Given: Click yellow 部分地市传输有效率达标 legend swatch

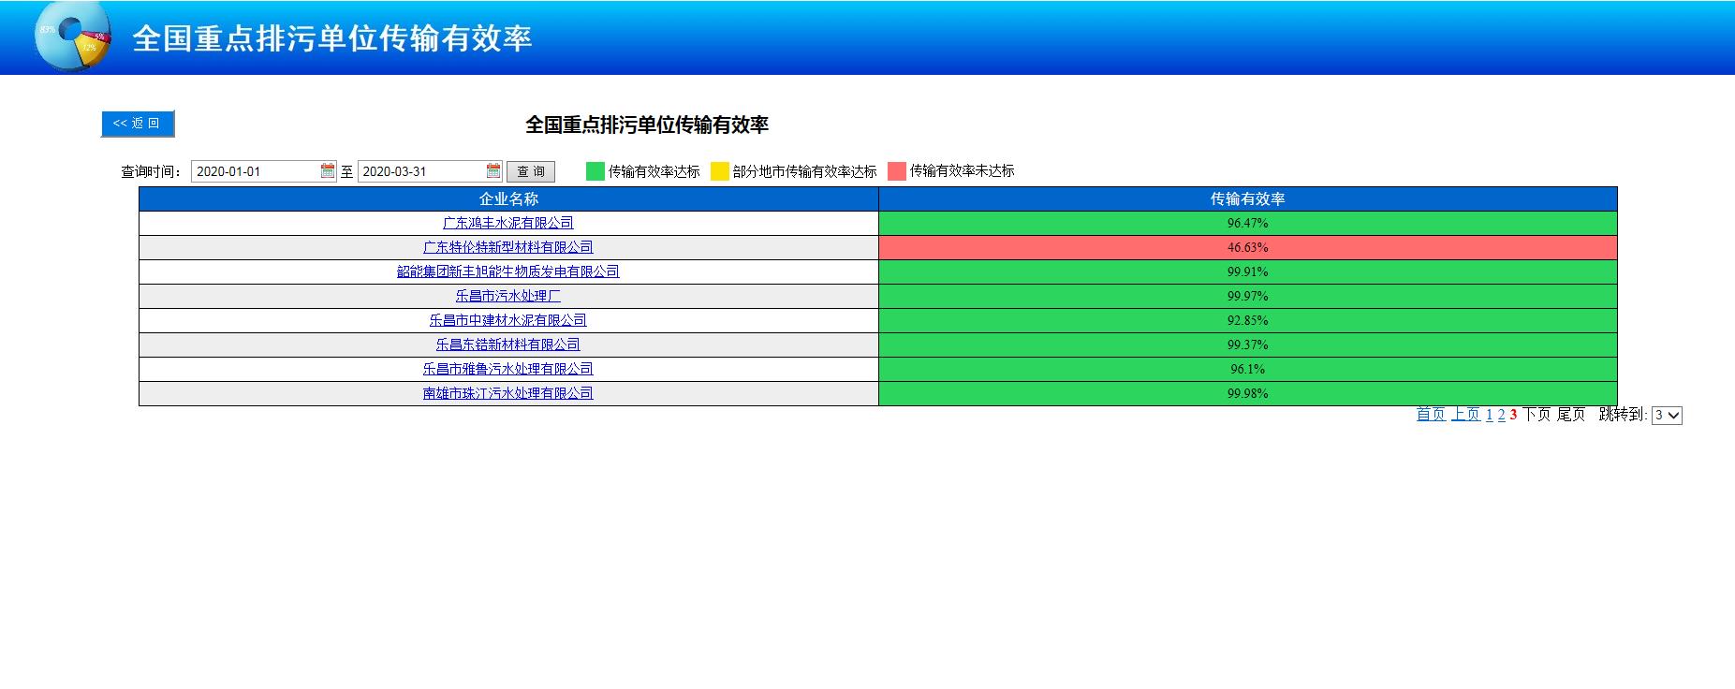Looking at the screenshot, I should point(719,171).
